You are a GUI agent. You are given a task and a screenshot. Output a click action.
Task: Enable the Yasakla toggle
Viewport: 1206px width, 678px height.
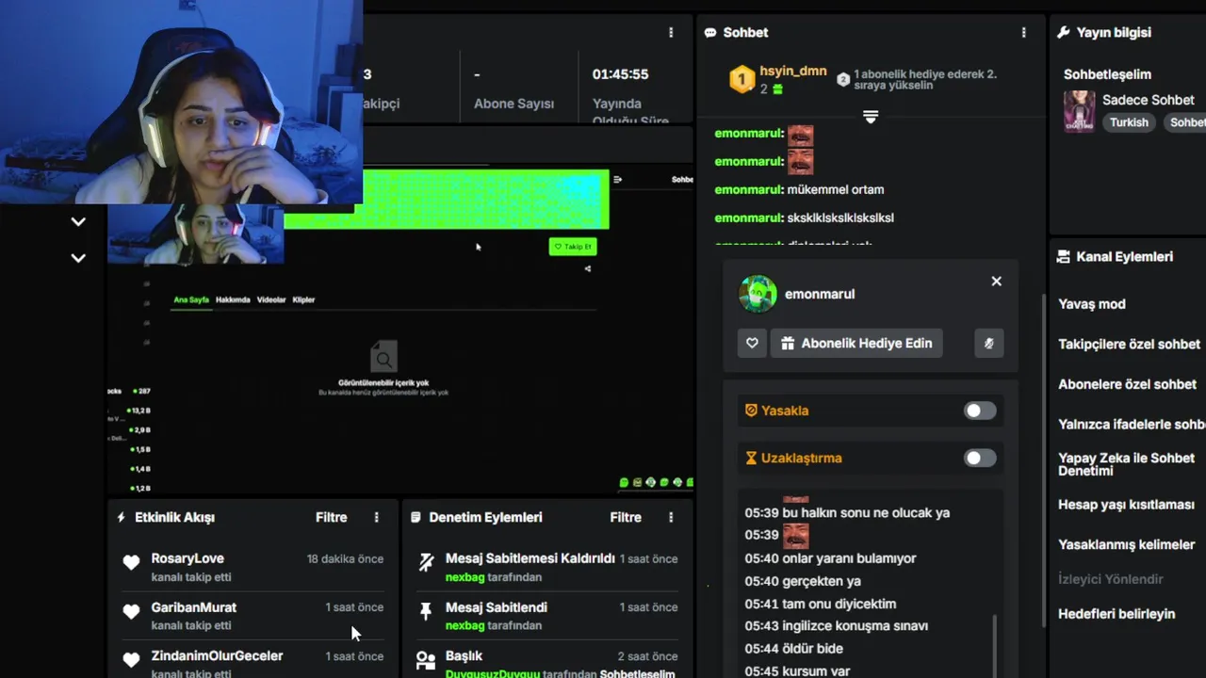(979, 411)
